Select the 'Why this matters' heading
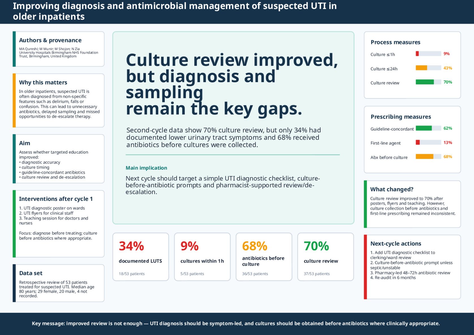Image resolution: width=474 pixels, height=335 pixels. tap(43, 82)
